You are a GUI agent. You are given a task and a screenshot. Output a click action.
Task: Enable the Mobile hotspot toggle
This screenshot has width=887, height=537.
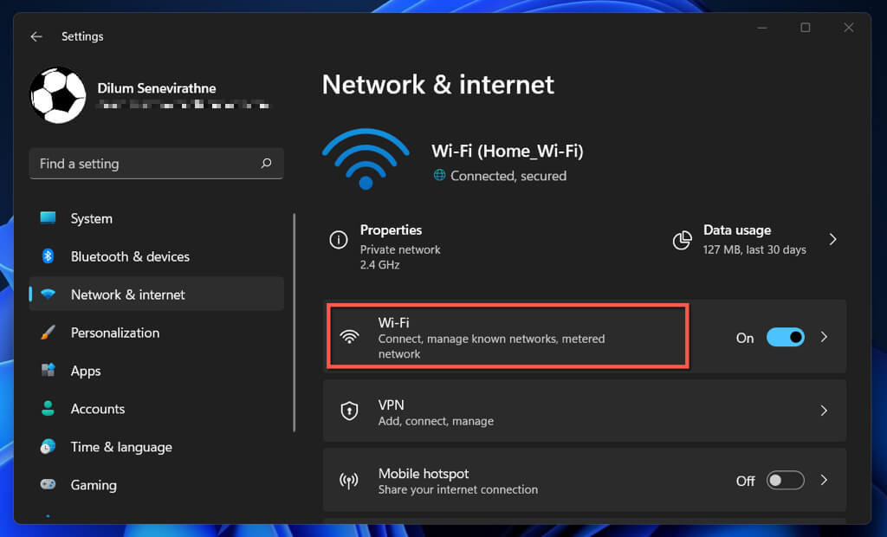tap(785, 481)
